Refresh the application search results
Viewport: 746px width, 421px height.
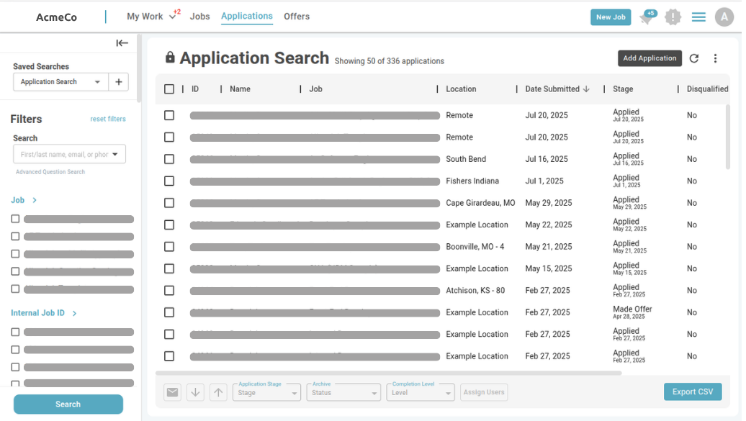pos(694,59)
